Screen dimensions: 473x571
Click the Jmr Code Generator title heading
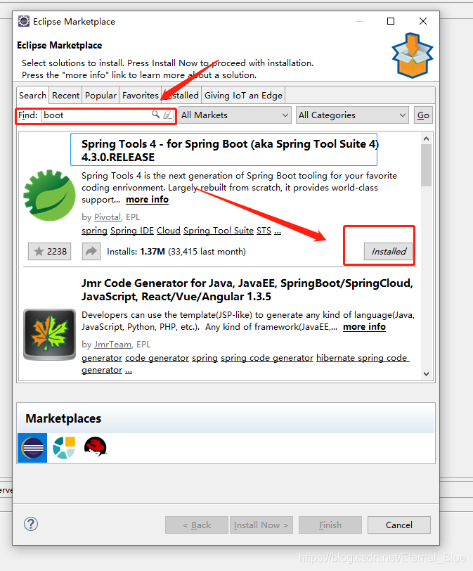[x=247, y=290]
